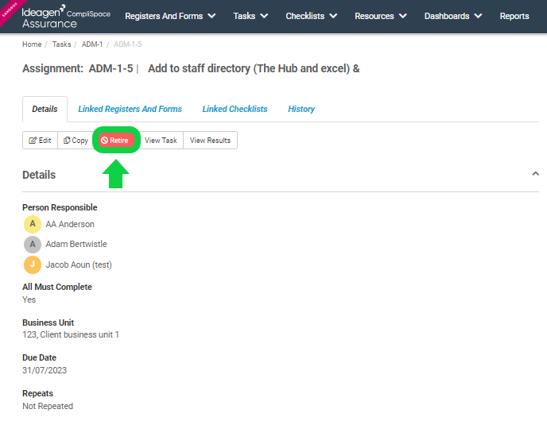This screenshot has width=547, height=421.
Task: Click the greyed ADM-1-5 breadcrumb text
Action: 128,44
